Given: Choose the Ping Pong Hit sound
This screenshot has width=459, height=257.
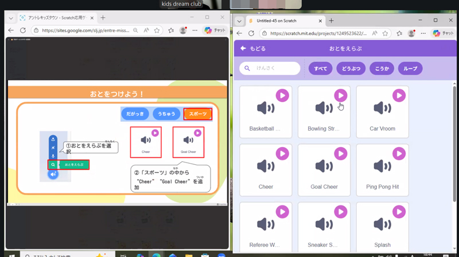Looking at the screenshot, I should [x=382, y=170].
